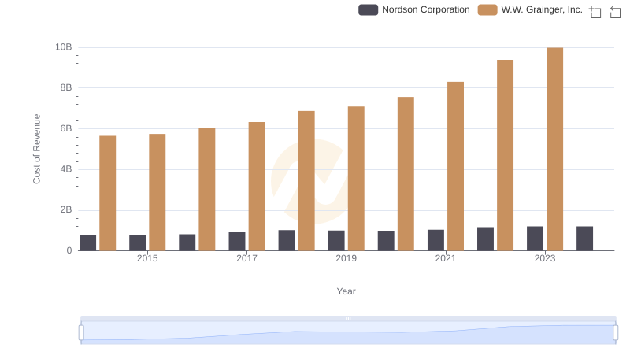Click the y-axis label 4B
This screenshot has height=363, width=630.
pos(66,169)
